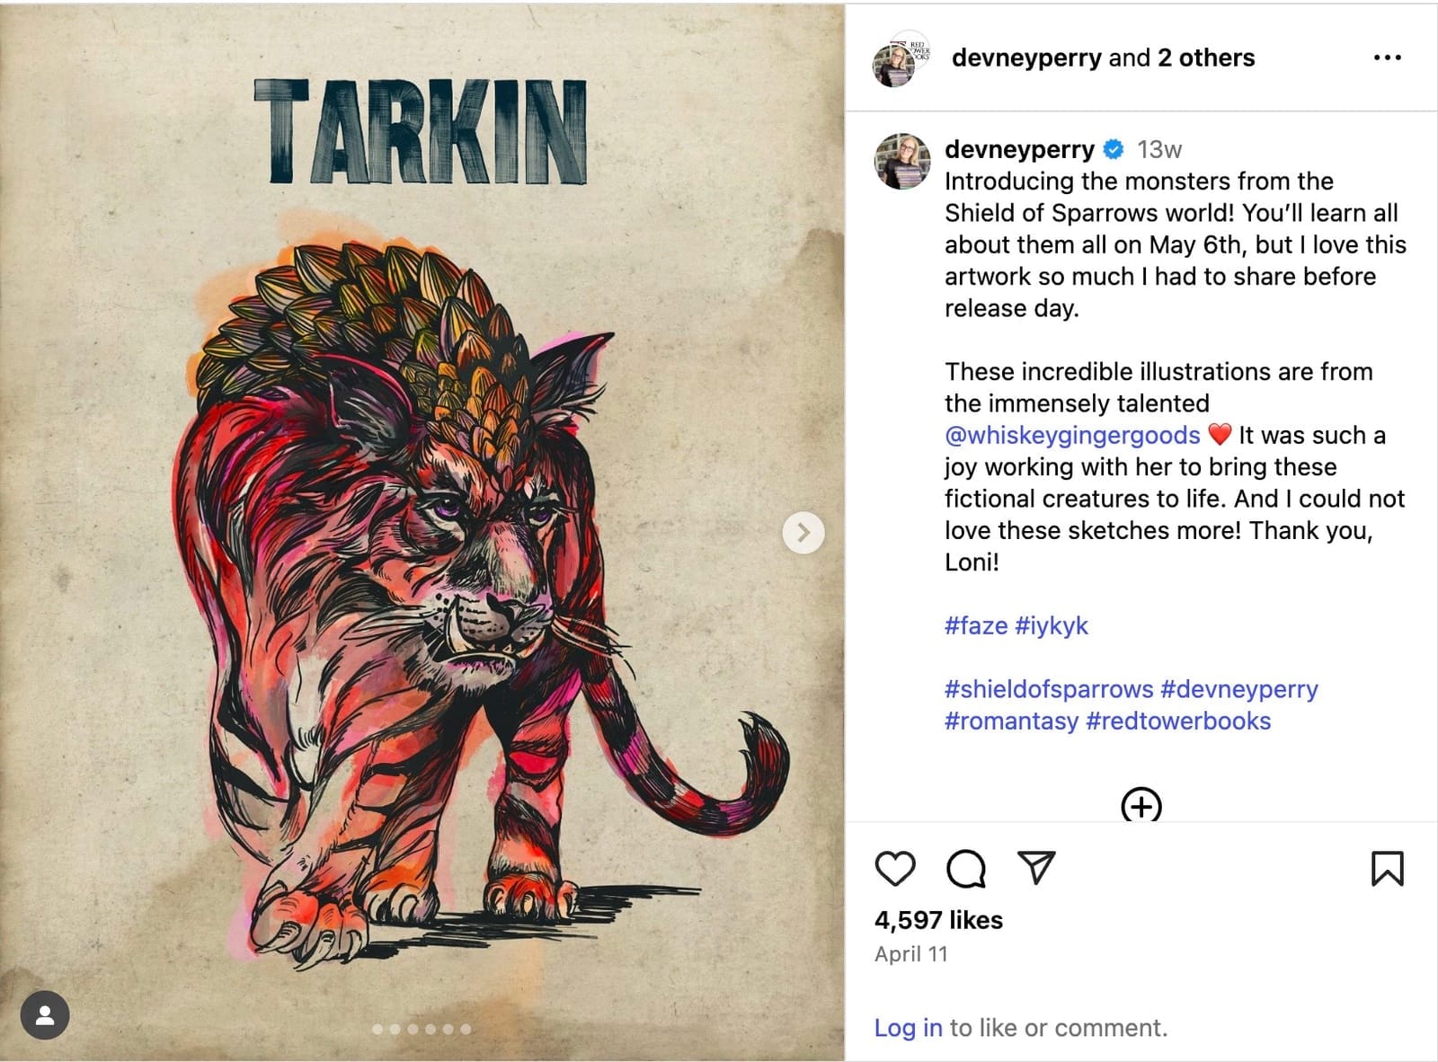The height and width of the screenshot is (1062, 1438).
Task: Expand the "2 others" collaborators list
Action: coord(1206,58)
